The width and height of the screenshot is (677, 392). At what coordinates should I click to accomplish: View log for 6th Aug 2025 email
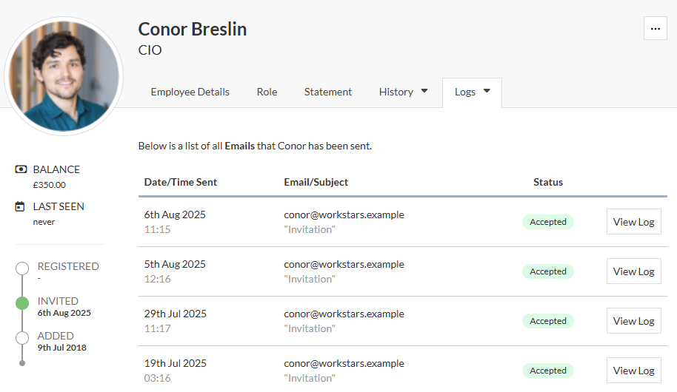pyautogui.click(x=633, y=222)
